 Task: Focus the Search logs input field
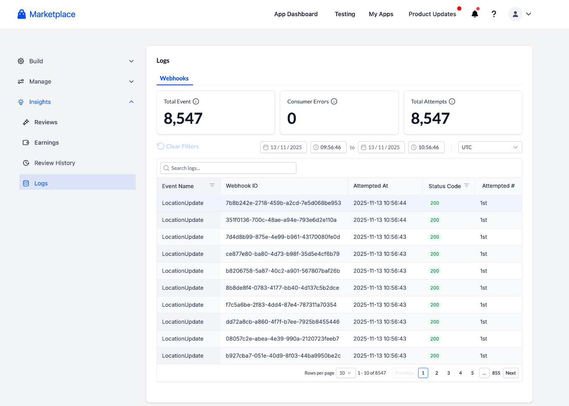point(228,168)
